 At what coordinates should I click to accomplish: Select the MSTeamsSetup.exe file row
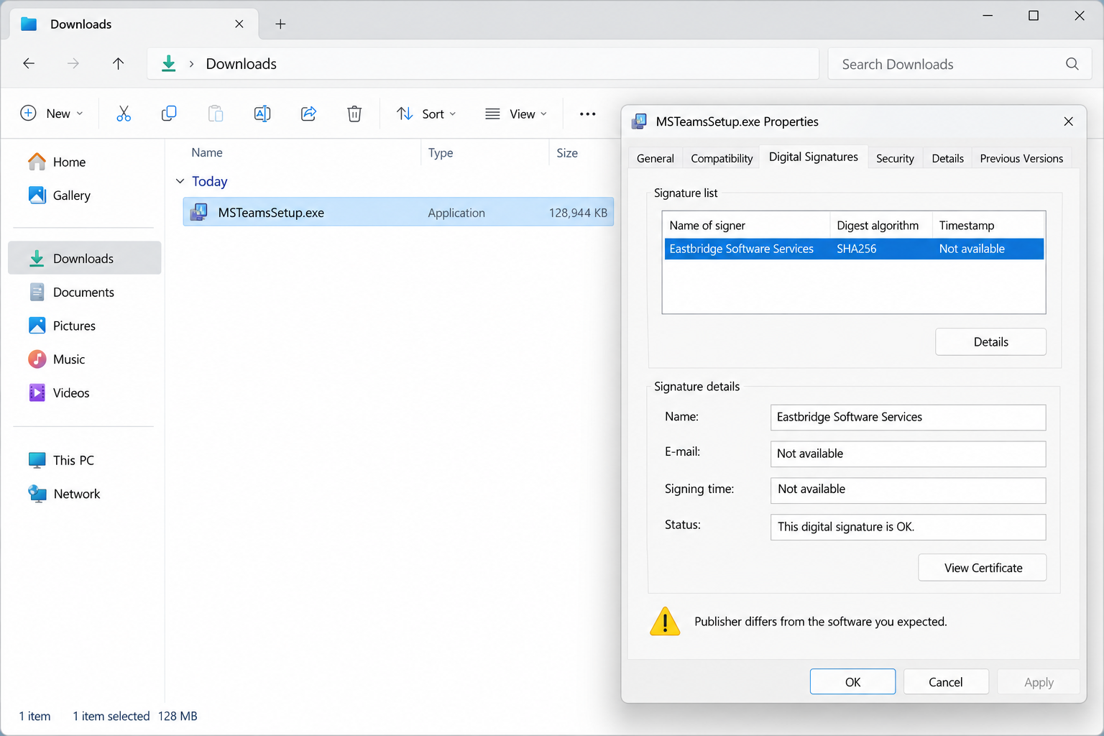click(x=398, y=212)
